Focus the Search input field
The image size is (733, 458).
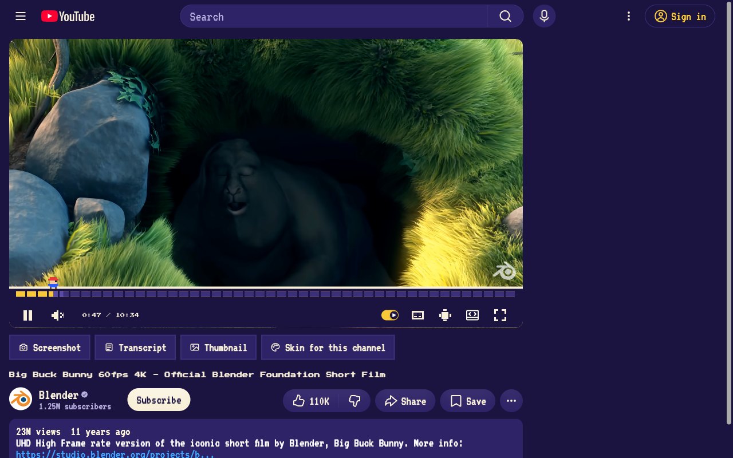point(334,16)
